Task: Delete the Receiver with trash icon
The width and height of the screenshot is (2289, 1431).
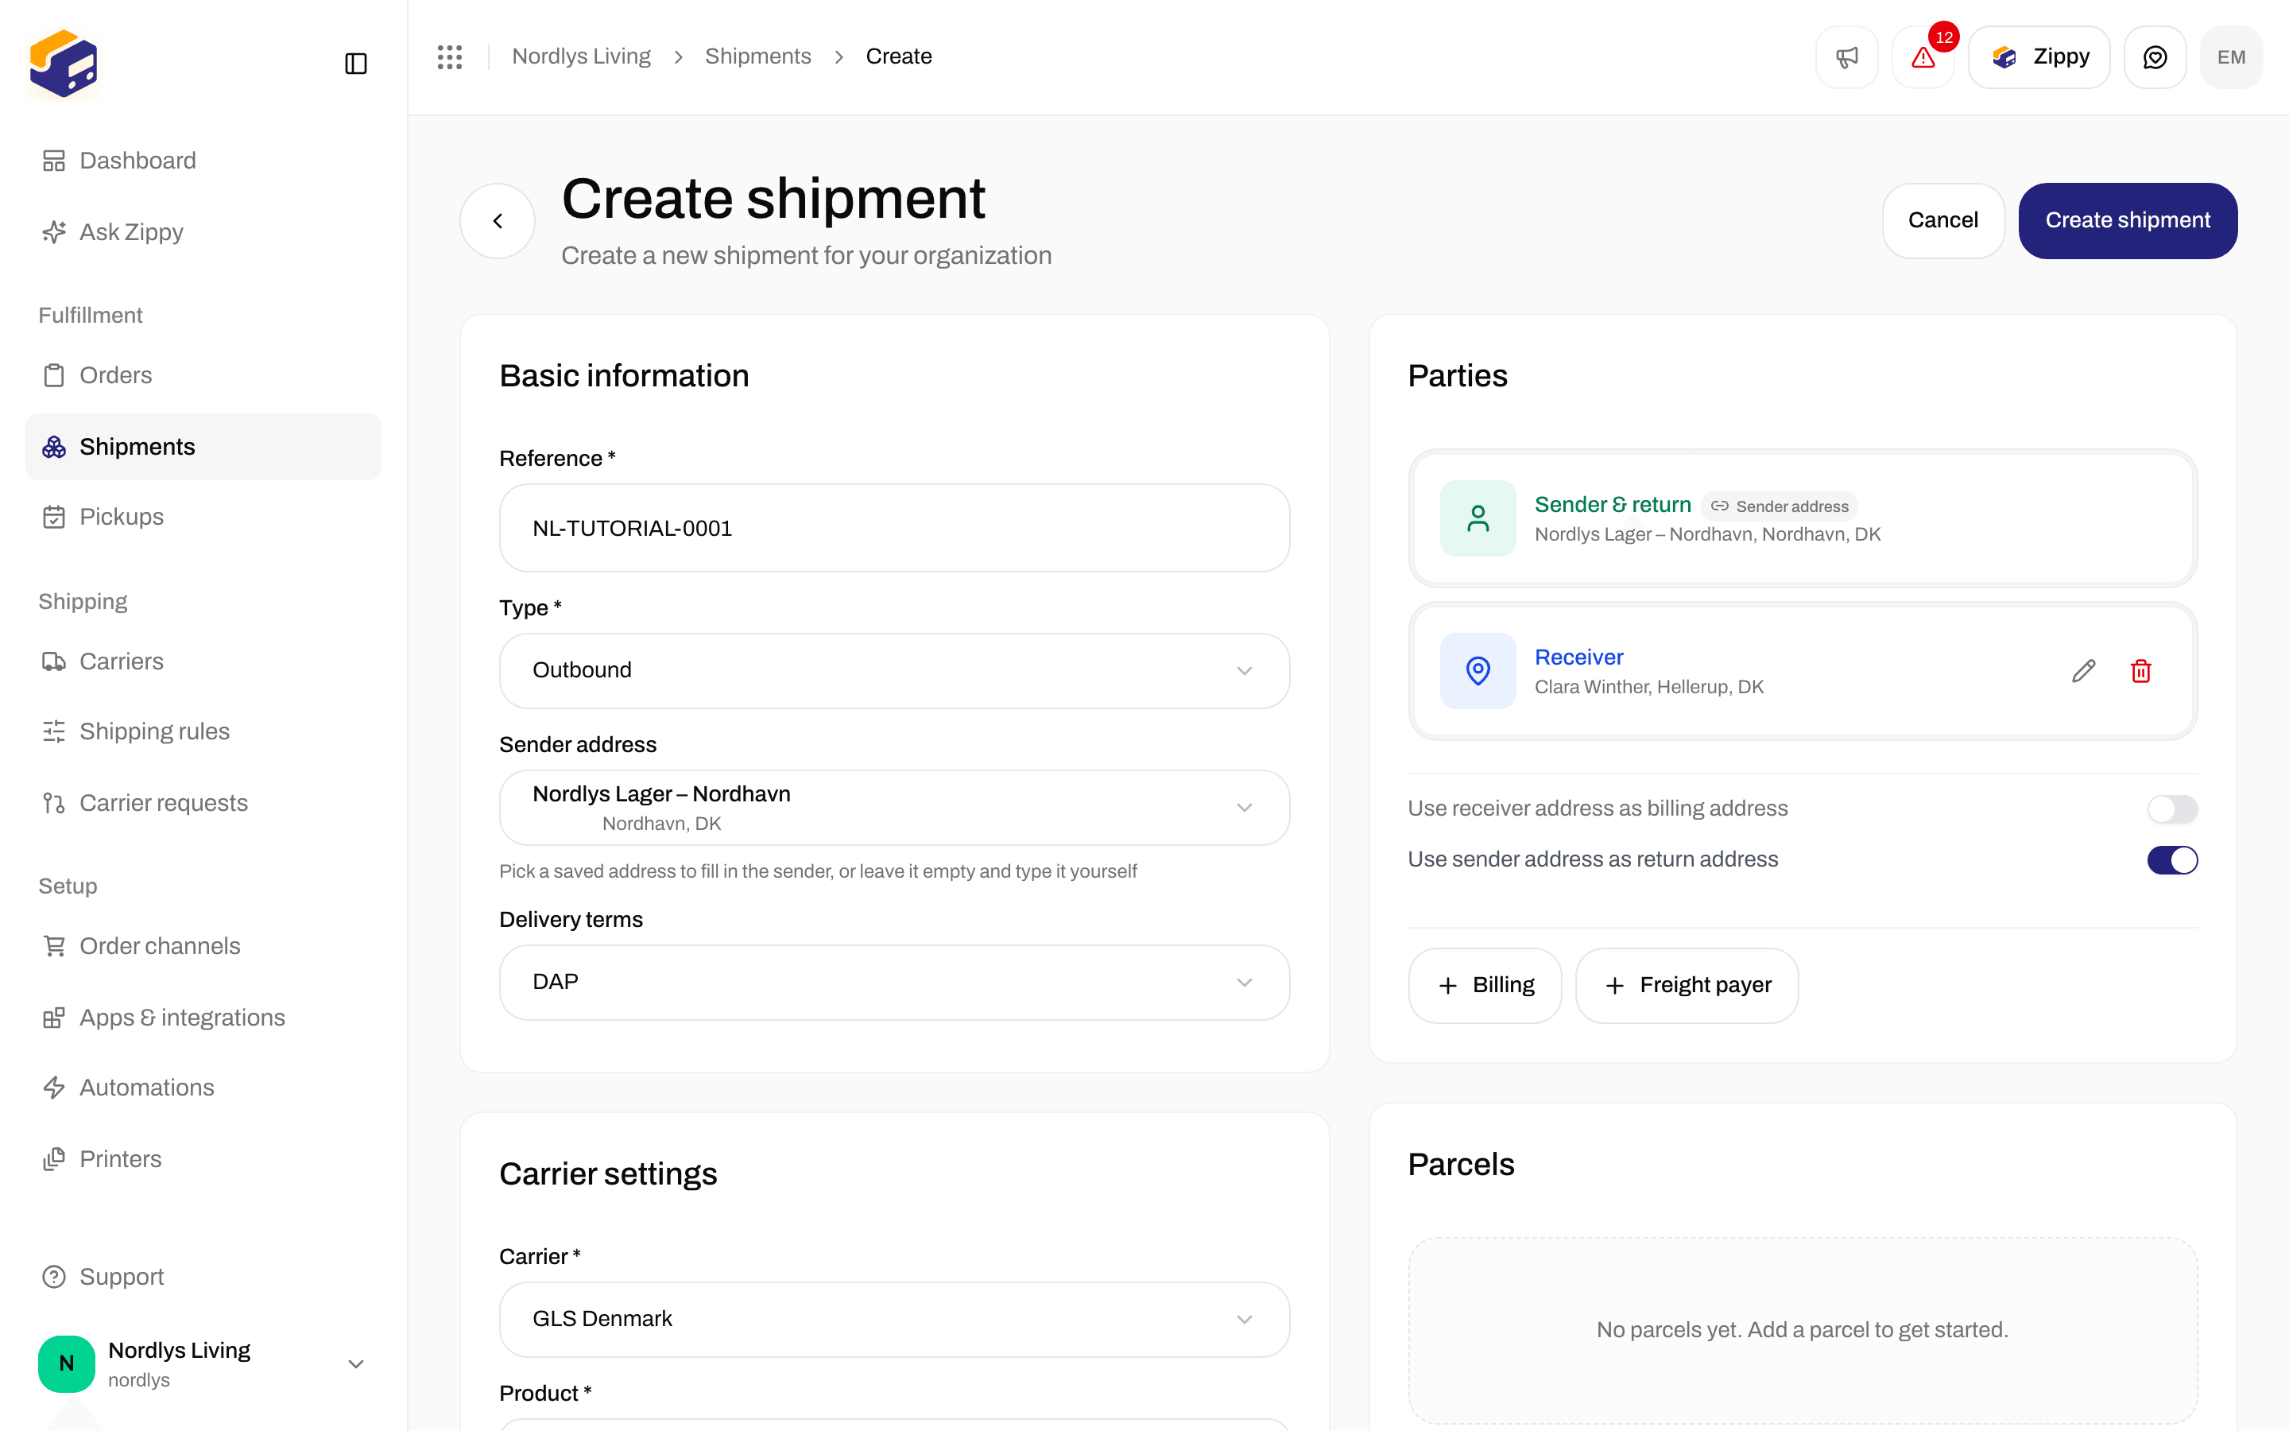Action: [2141, 671]
